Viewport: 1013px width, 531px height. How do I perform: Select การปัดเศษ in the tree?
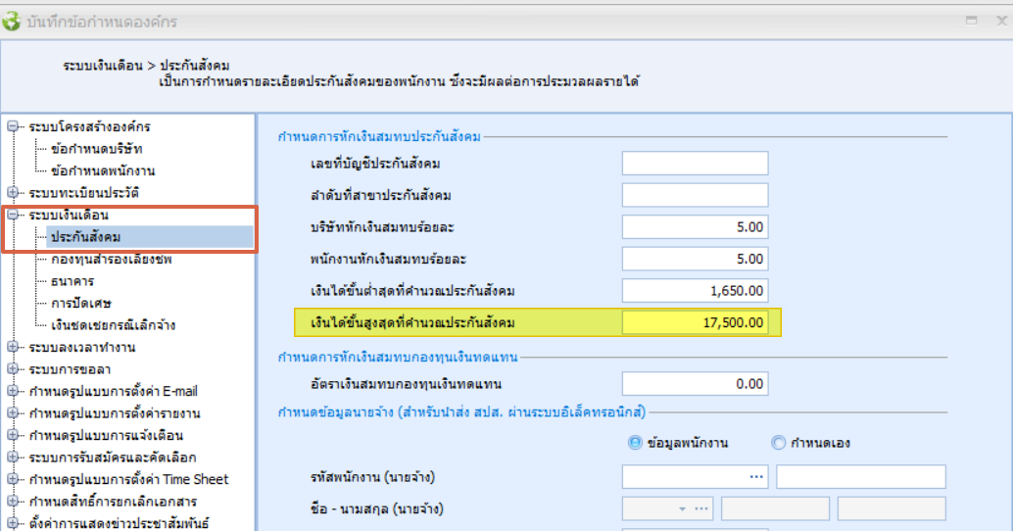pyautogui.click(x=80, y=303)
